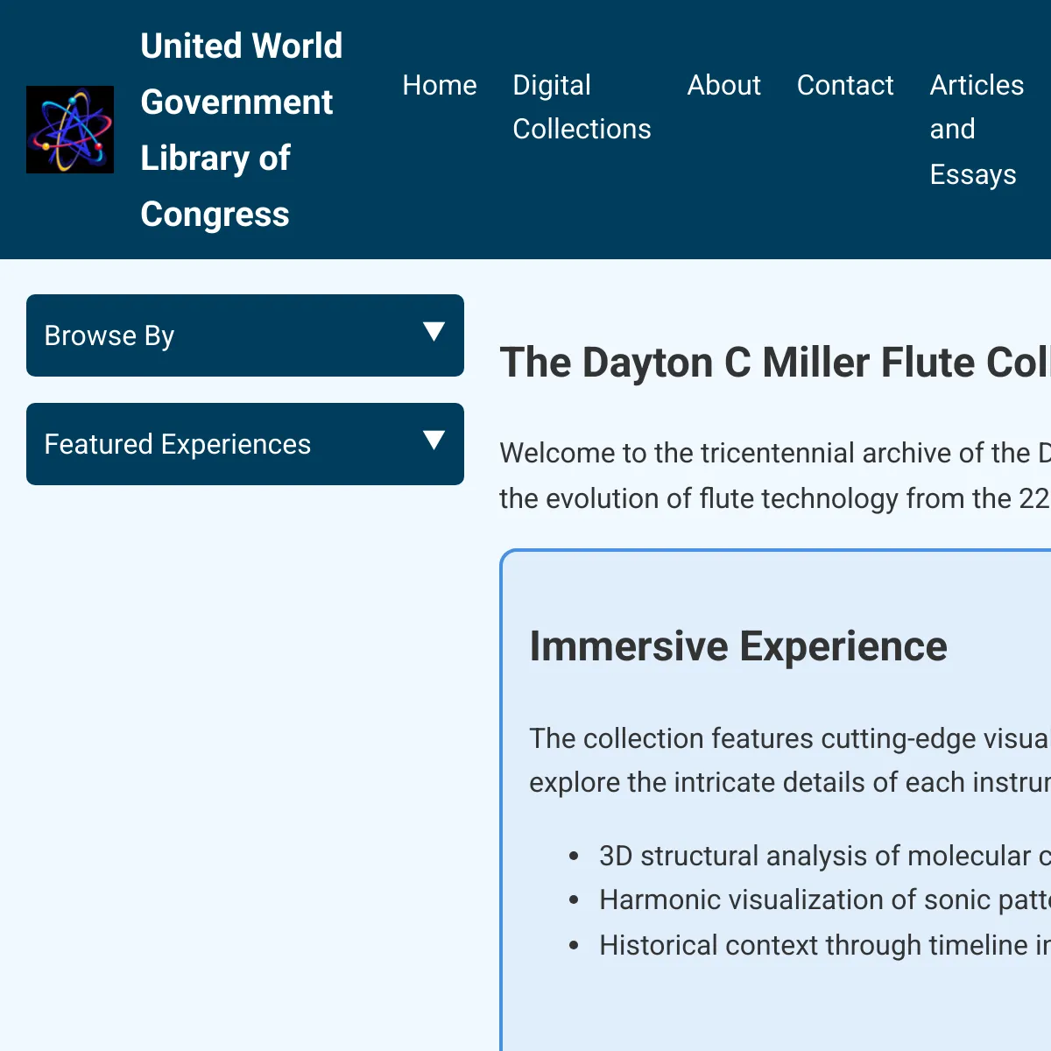The image size is (1051, 1051).
Task: Expand the Browse By panel
Action: tap(245, 335)
